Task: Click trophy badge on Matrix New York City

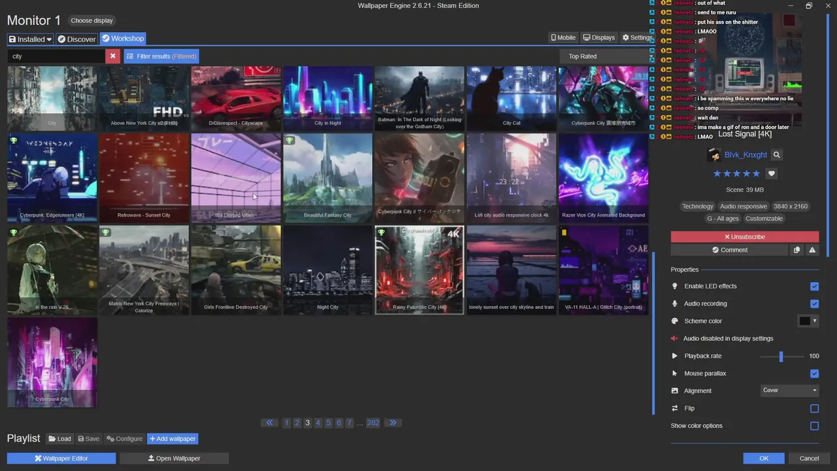Action: point(105,232)
